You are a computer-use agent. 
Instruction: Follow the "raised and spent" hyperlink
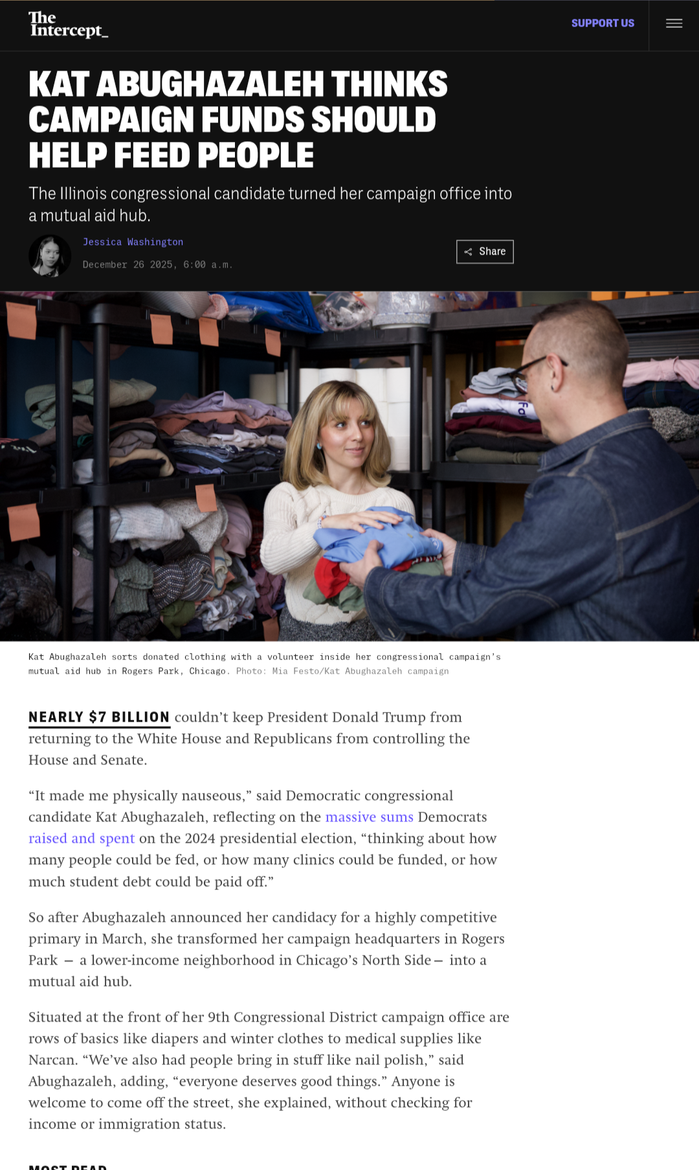(x=82, y=838)
